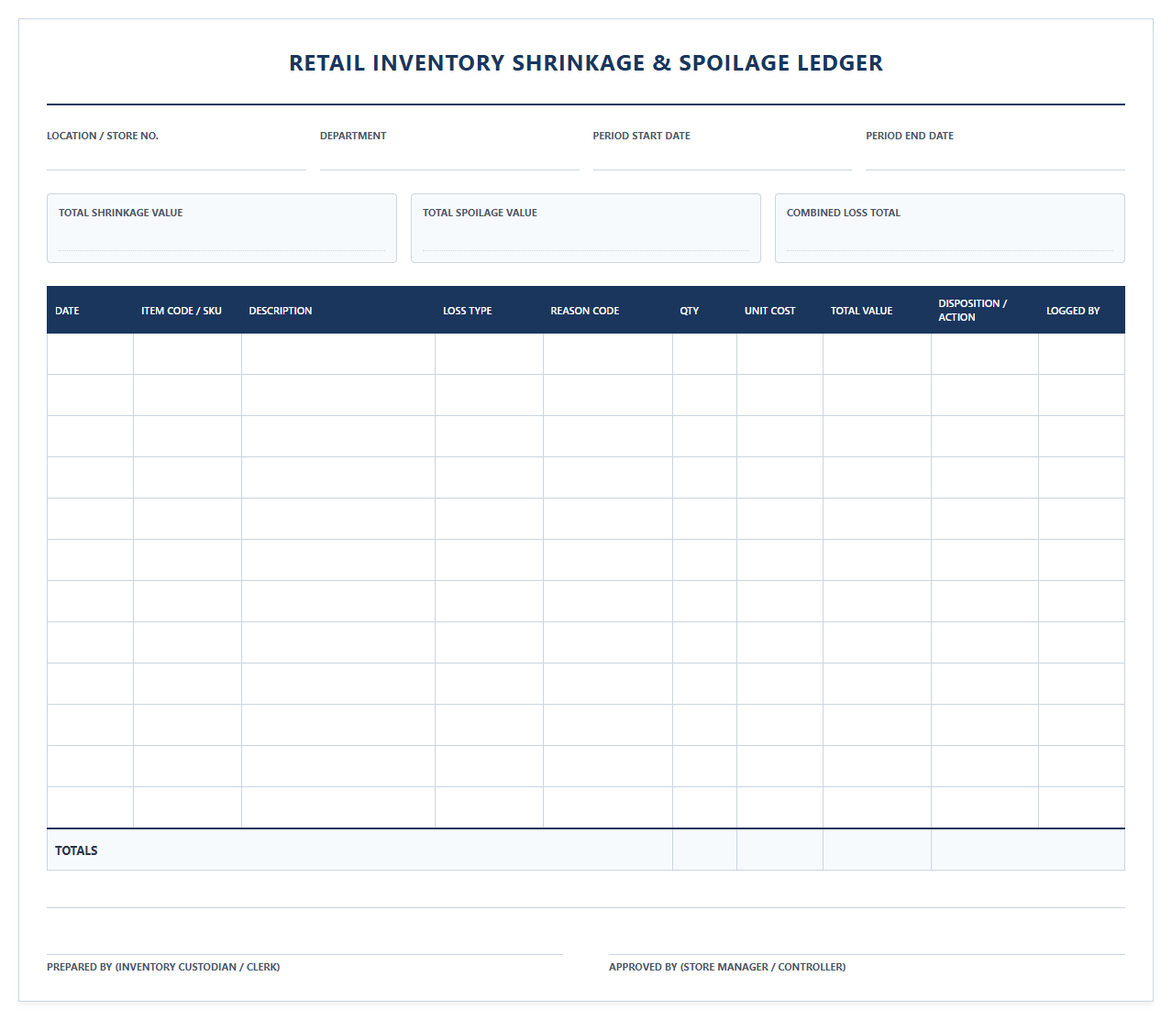This screenshot has width=1172, height=1020.
Task: Click the Department input line
Action: tap(449, 158)
